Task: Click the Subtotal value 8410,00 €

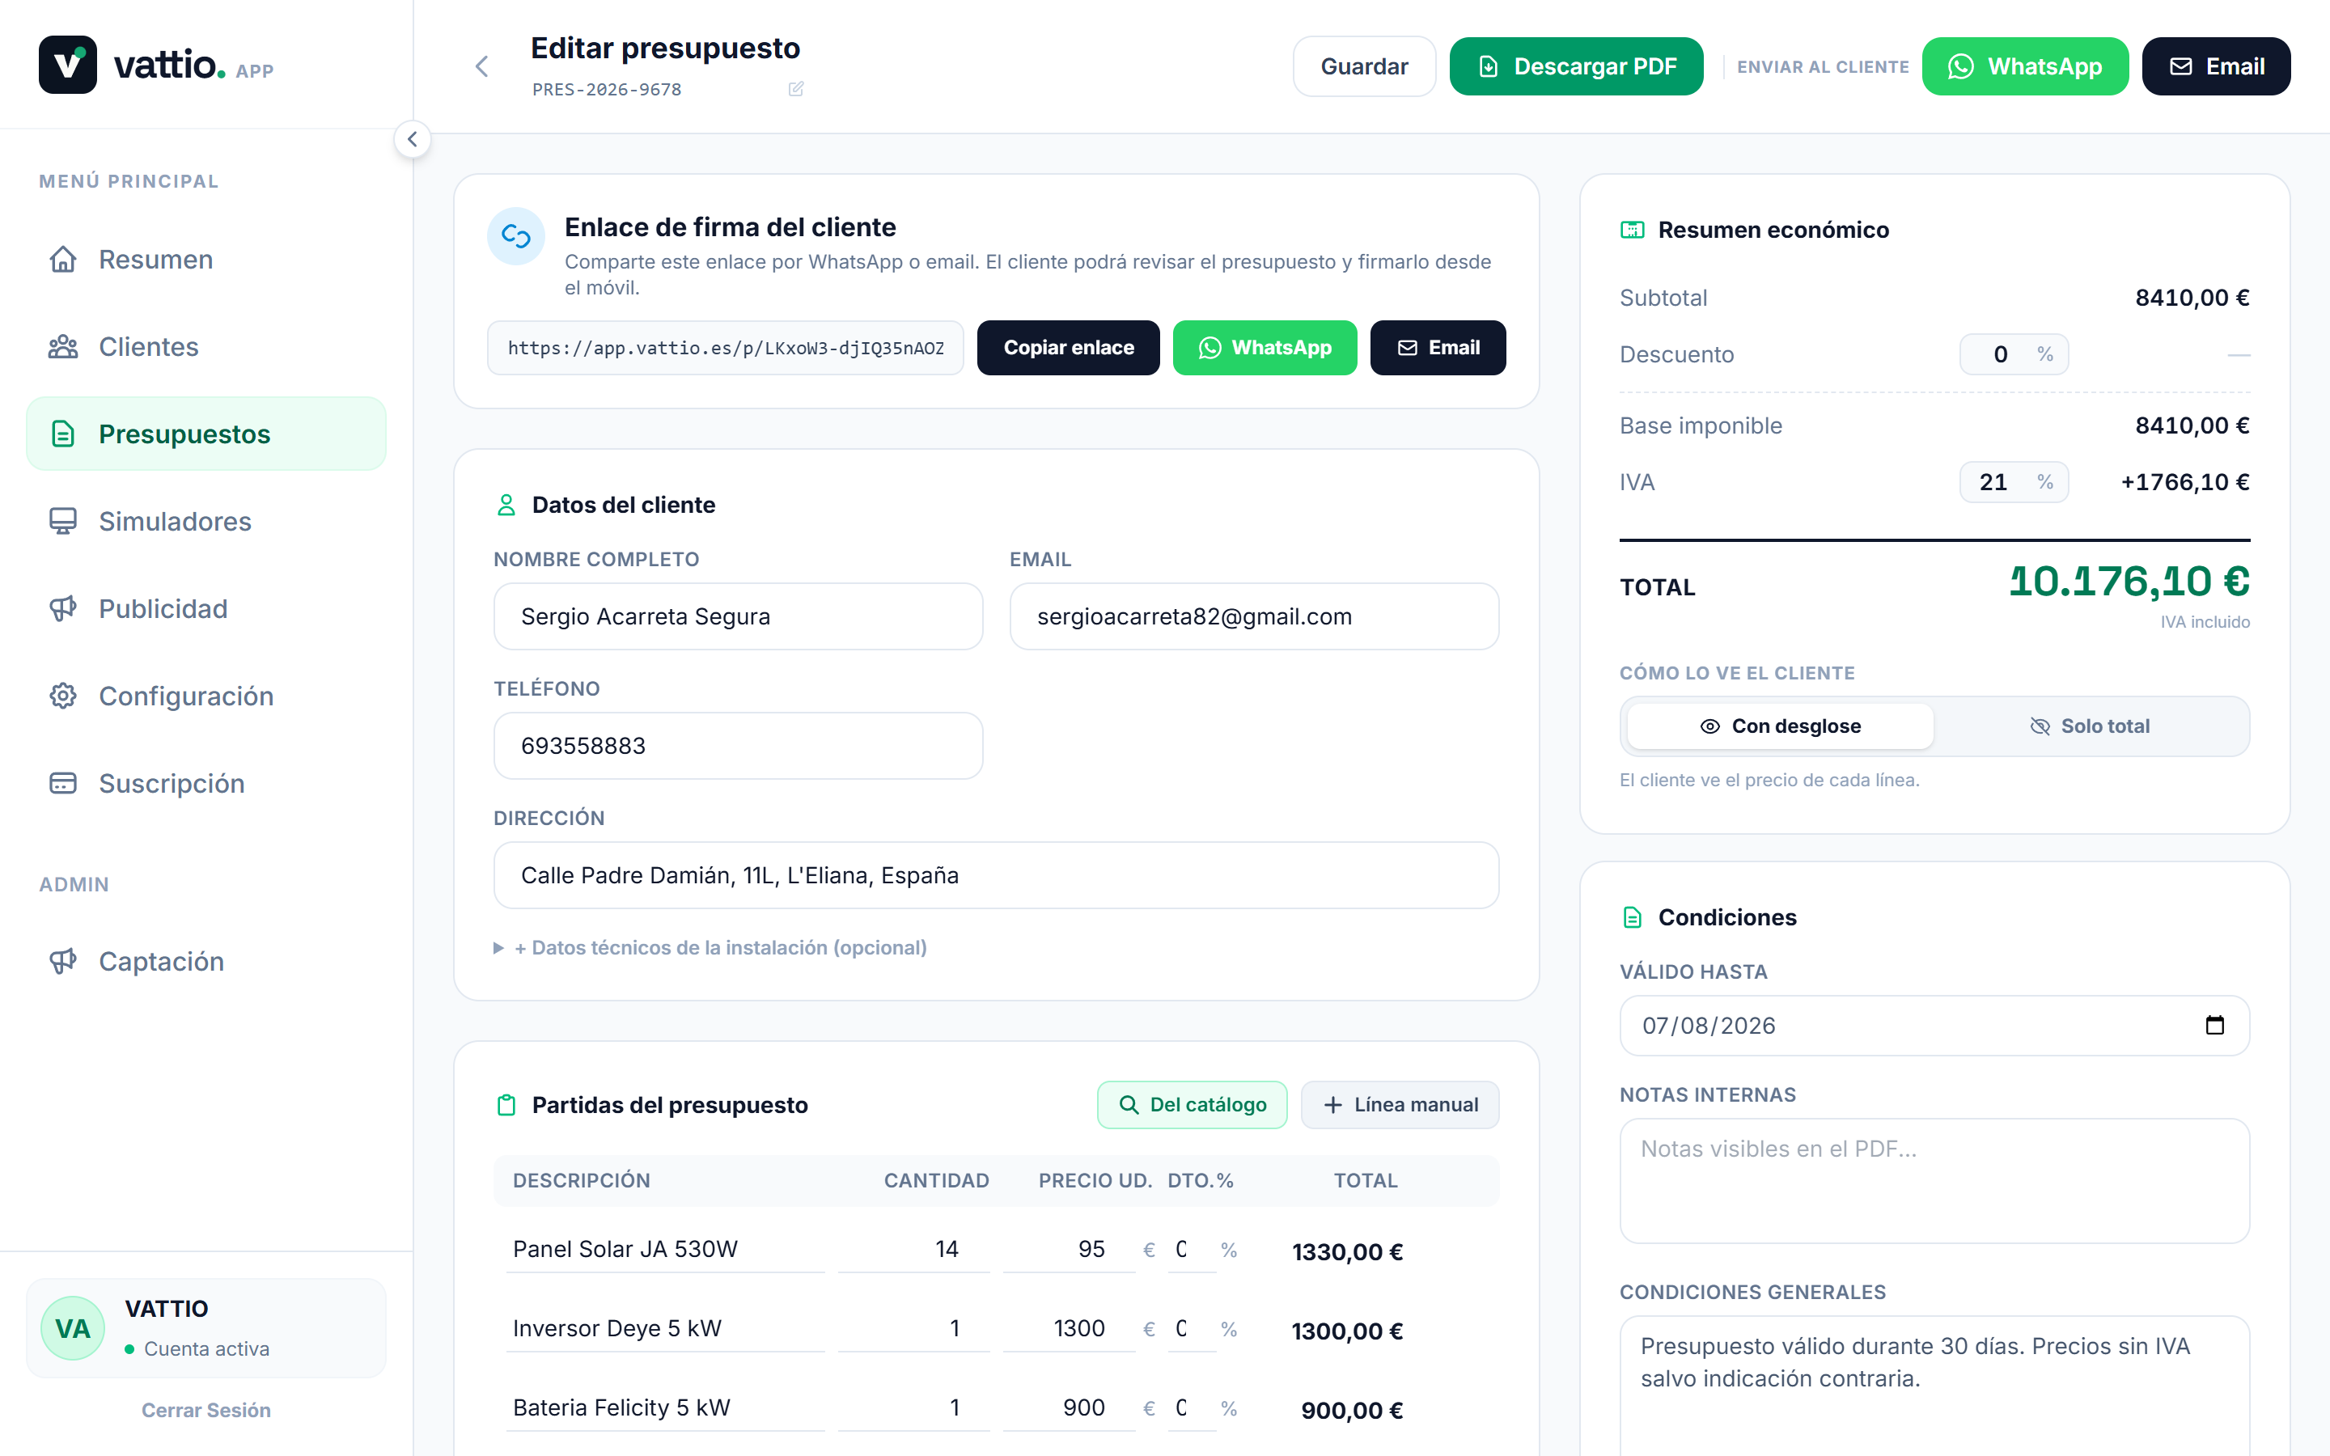Action: coord(2192,298)
